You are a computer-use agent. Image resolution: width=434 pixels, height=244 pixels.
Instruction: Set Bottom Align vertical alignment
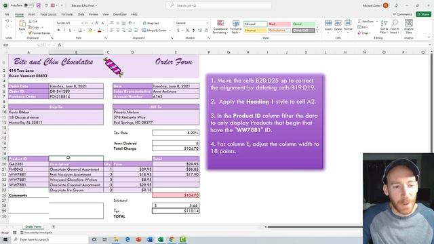pyautogui.click(x=123, y=22)
